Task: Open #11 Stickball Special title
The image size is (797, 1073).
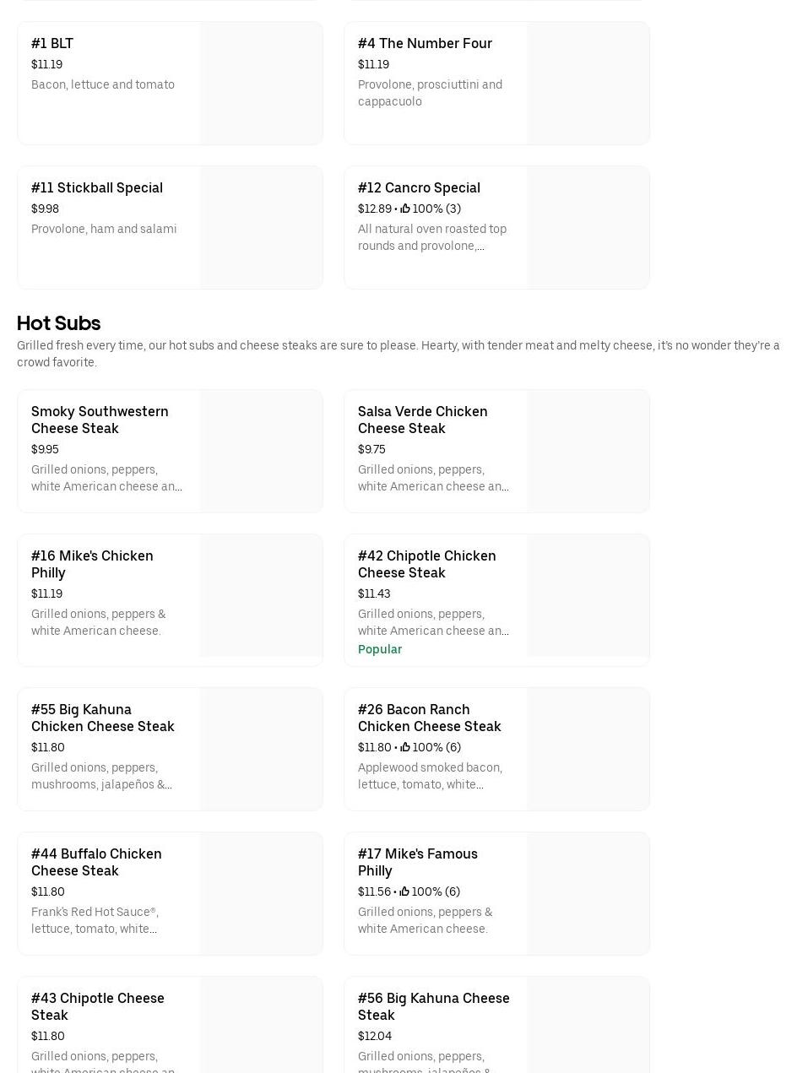Action: 97,187
